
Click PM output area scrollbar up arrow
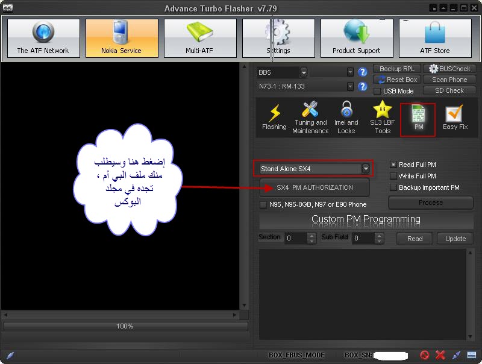click(x=470, y=253)
